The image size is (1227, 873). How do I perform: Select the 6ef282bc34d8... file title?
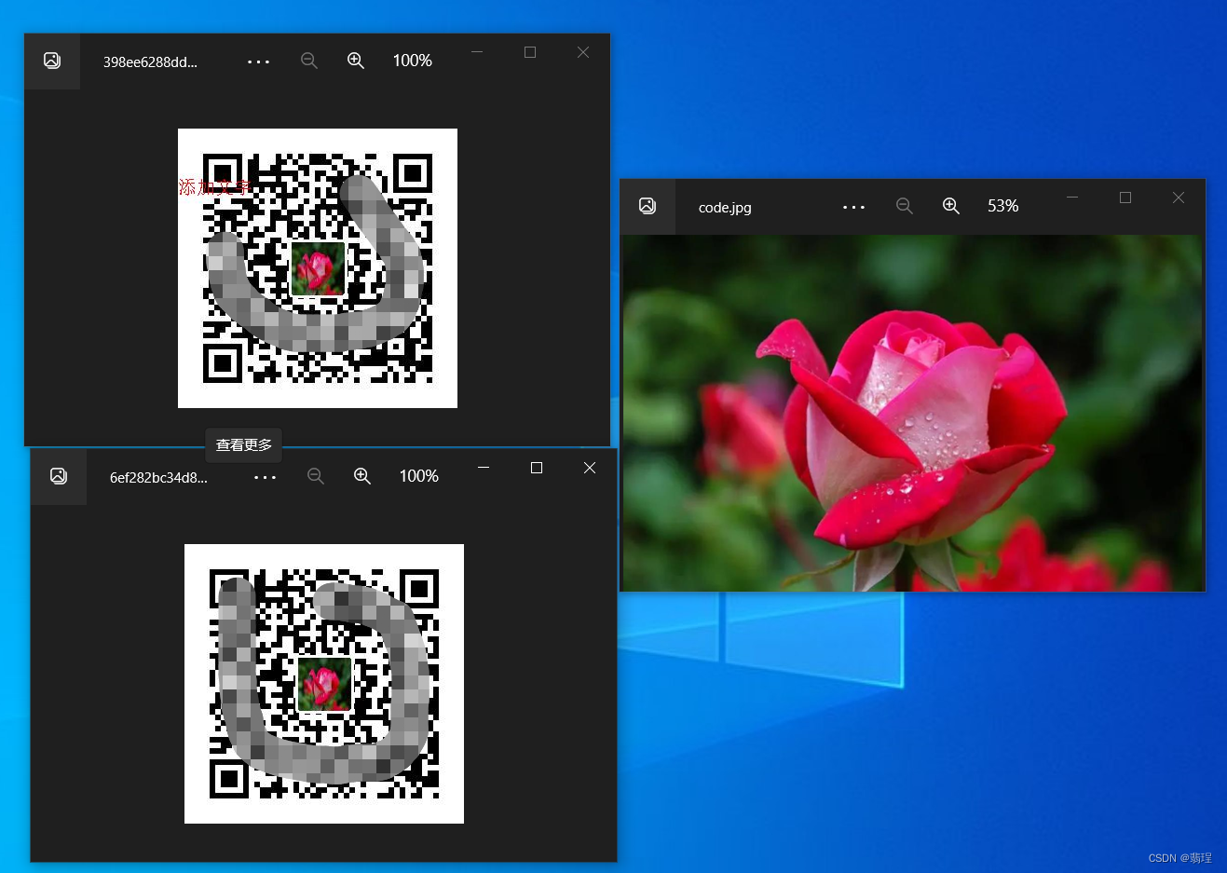[158, 477]
